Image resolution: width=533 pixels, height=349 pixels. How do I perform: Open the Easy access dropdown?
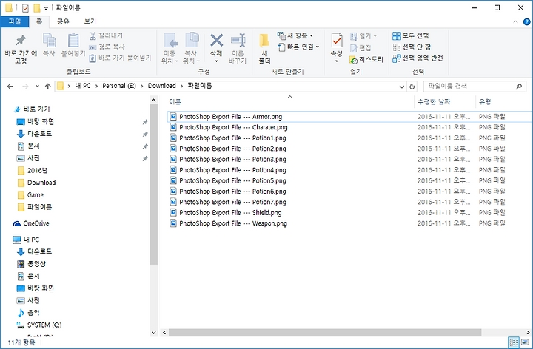298,47
